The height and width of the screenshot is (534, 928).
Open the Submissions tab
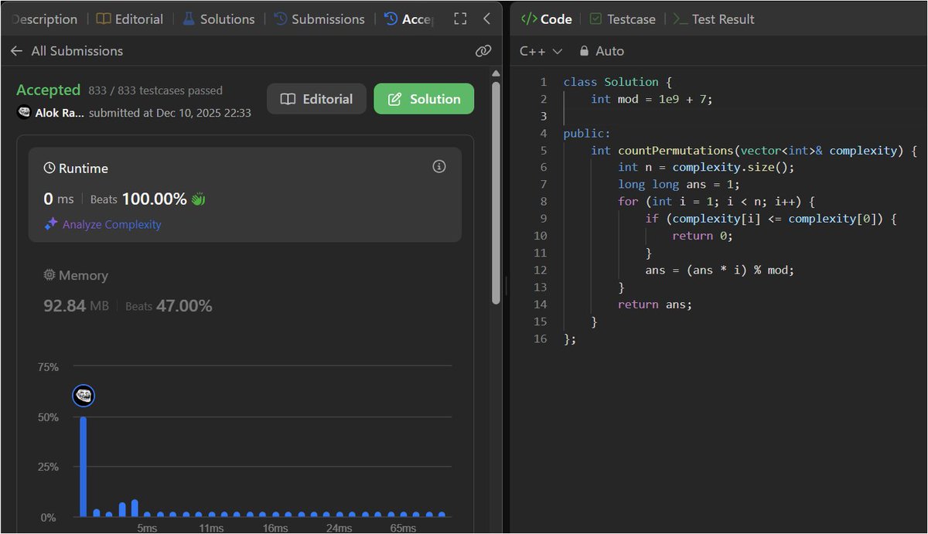[319, 19]
